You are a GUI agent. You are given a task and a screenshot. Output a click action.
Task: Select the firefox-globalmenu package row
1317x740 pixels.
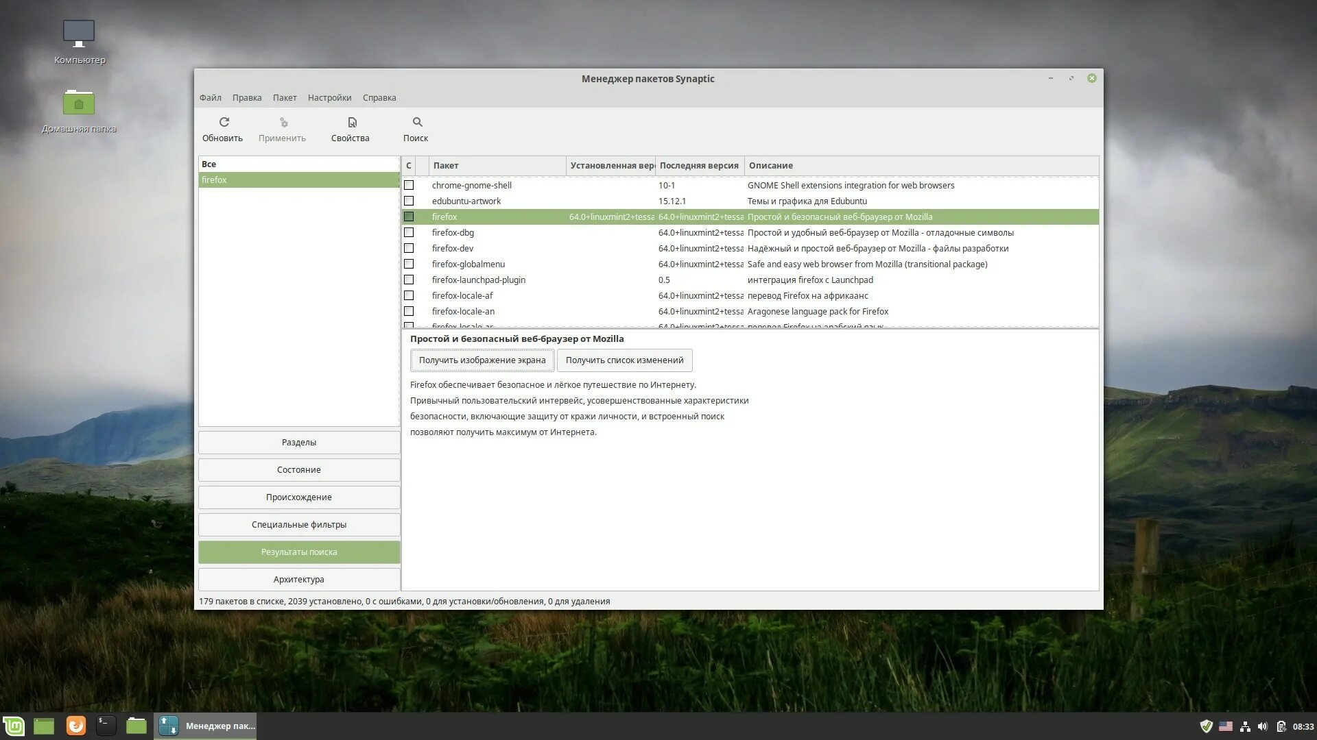[750, 264]
